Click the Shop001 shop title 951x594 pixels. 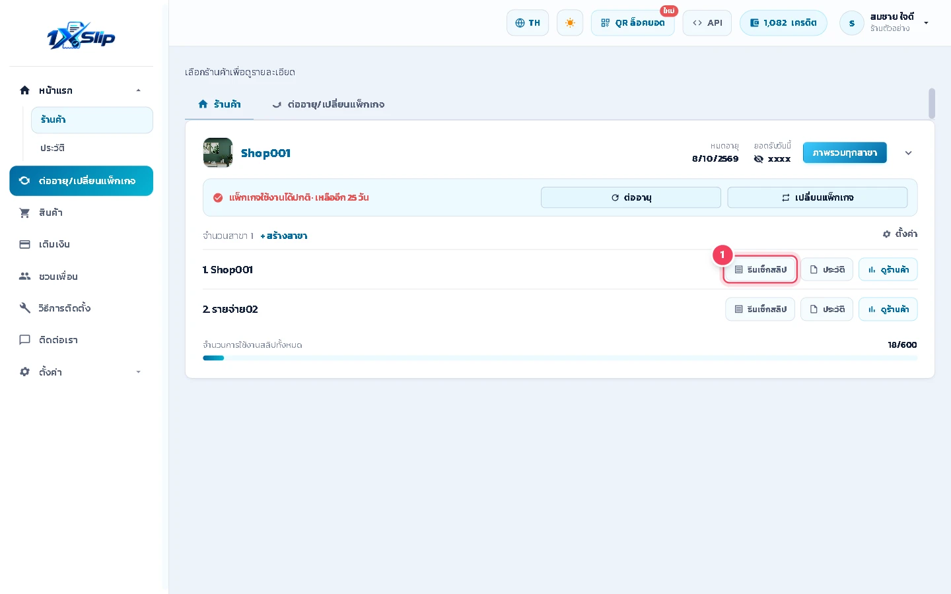click(265, 153)
